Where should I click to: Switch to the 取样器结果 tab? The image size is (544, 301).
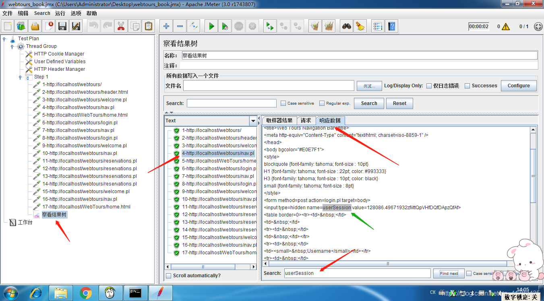pos(279,121)
